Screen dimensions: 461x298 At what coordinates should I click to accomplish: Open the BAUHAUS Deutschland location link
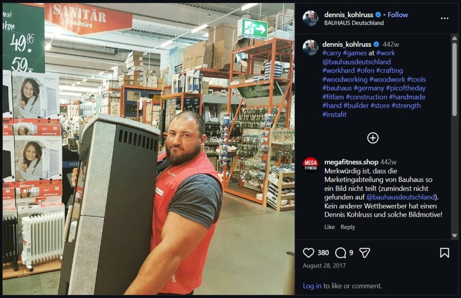pos(354,23)
